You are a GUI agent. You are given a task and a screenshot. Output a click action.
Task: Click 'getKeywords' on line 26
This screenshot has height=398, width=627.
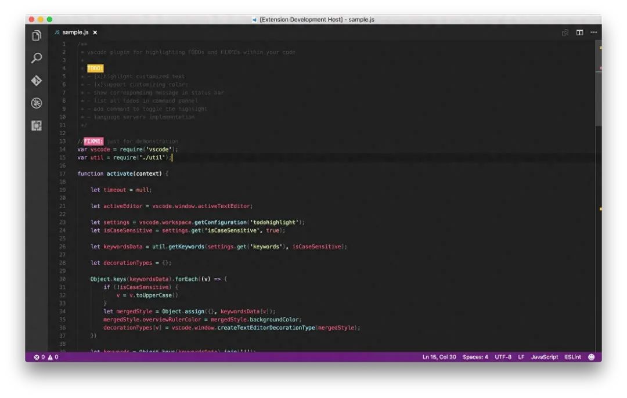coord(186,247)
